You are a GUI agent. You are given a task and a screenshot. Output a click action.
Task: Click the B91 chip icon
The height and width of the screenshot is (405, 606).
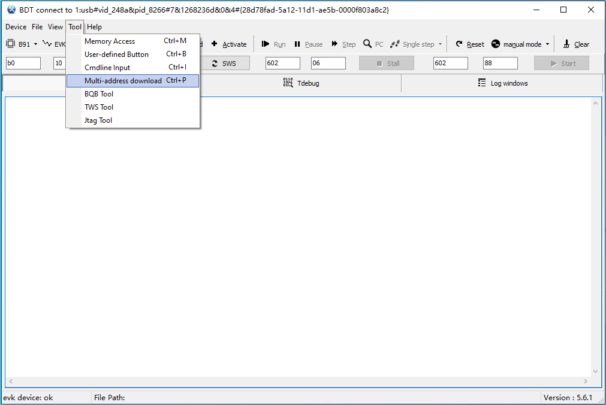(x=10, y=44)
